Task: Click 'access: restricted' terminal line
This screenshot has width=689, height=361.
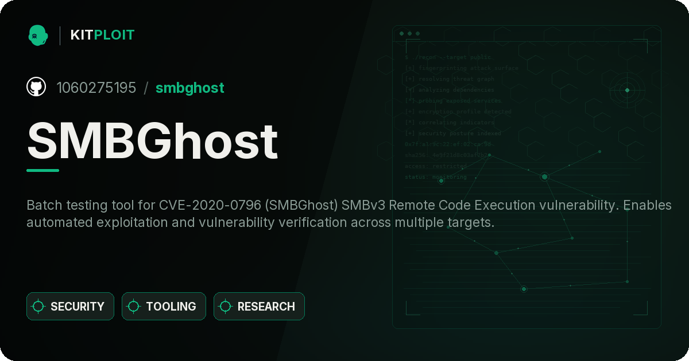Action: 436,166
